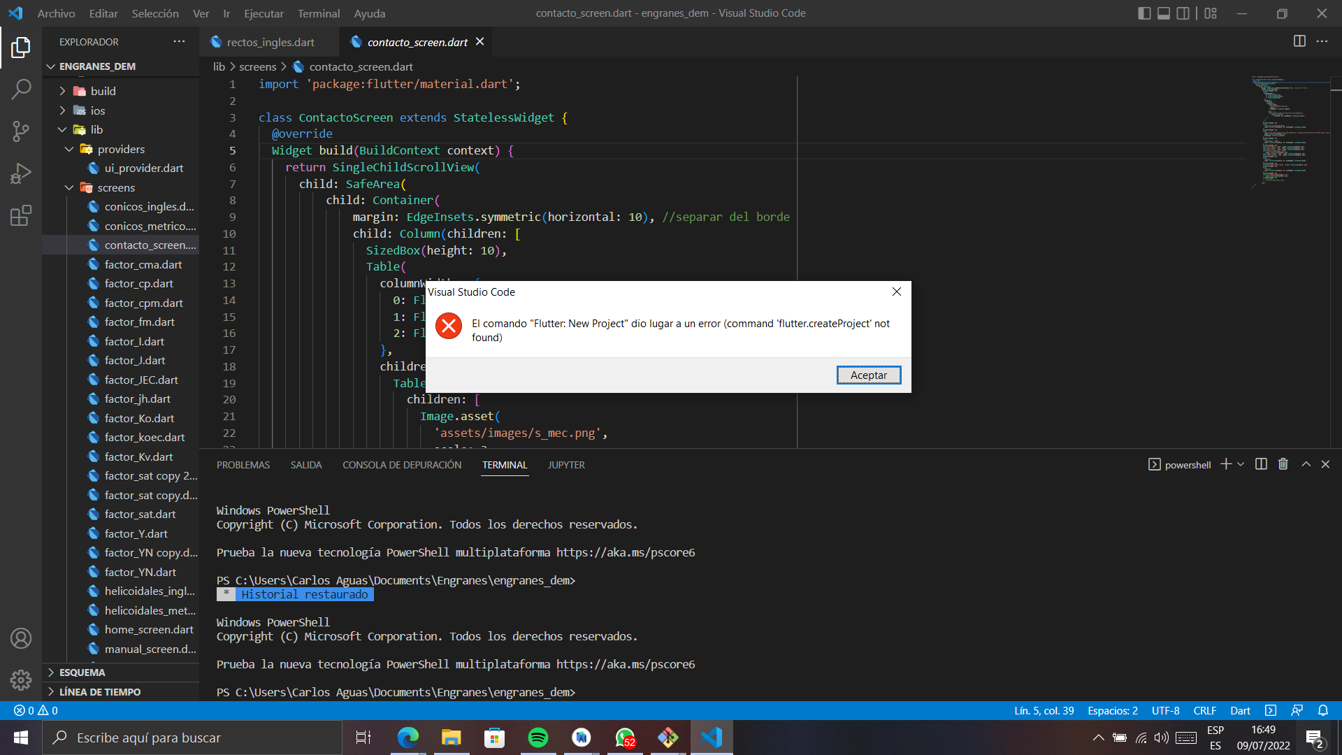The image size is (1342, 755).
Task: Toggle primary sidebar layout icon
Action: 1144,13
